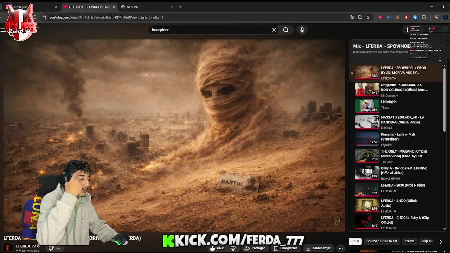This screenshot has height=253, width=450.
Task: Switch to the New Tab tab
Action: pos(147,7)
